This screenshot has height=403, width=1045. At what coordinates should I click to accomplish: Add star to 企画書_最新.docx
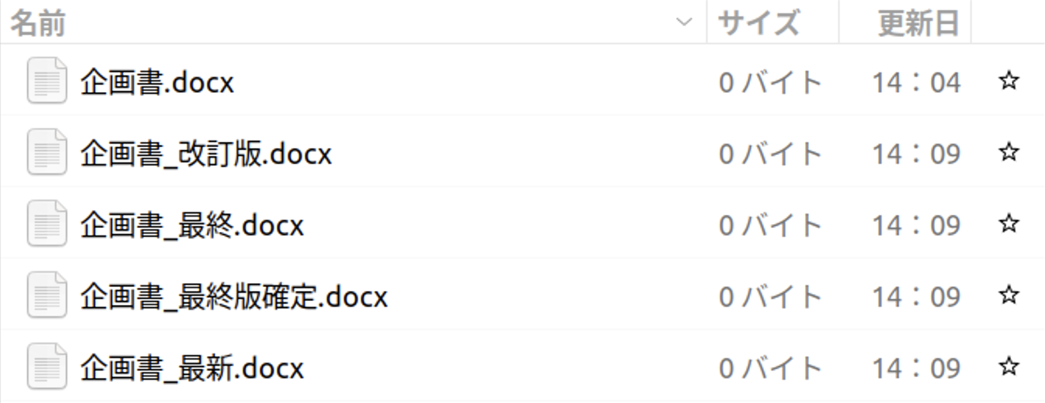tap(1009, 367)
